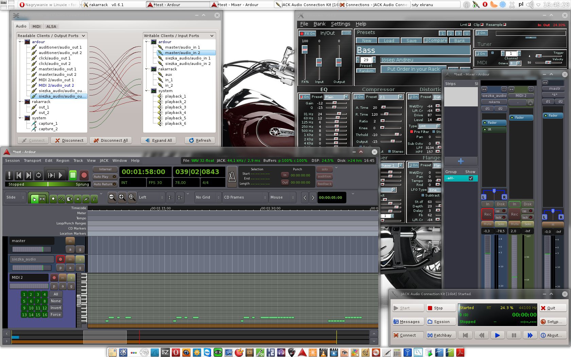Mute the master track with m button
The image size is (571, 357).
[x=70, y=241]
